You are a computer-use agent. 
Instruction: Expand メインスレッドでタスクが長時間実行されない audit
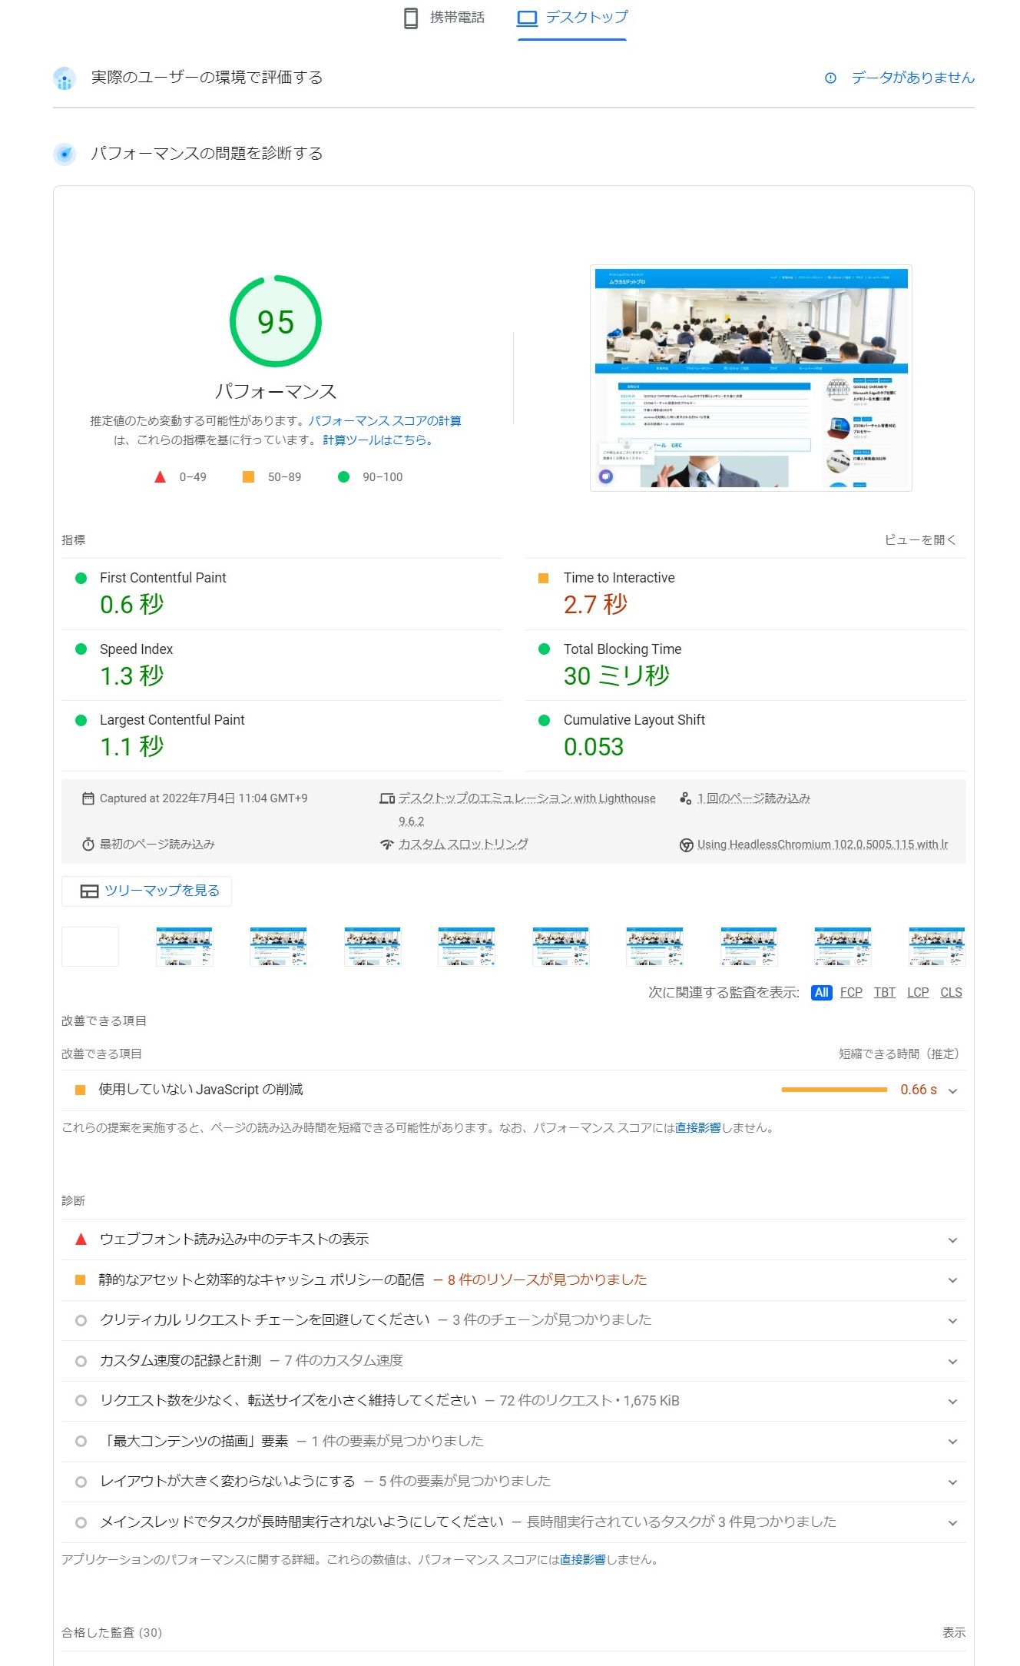[x=513, y=1522]
